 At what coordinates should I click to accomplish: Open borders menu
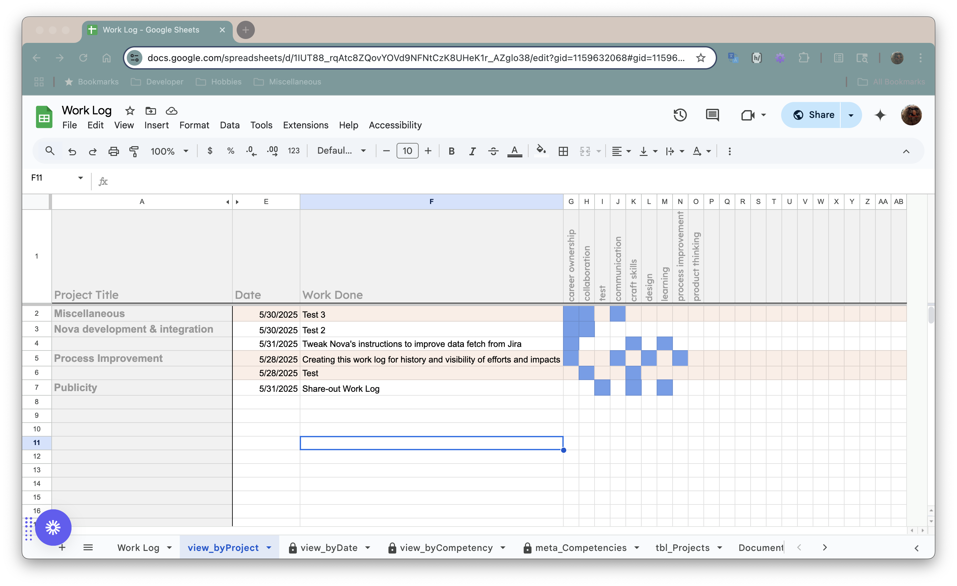pyautogui.click(x=563, y=151)
